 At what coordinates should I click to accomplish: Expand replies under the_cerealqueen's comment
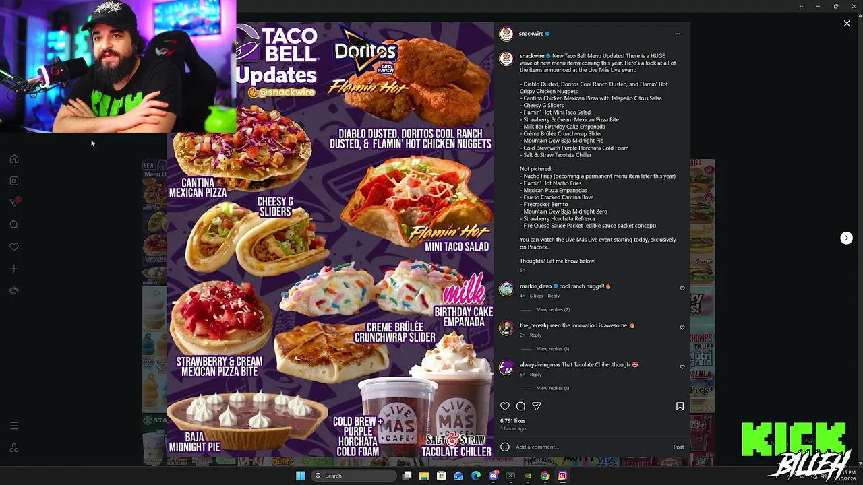553,349
